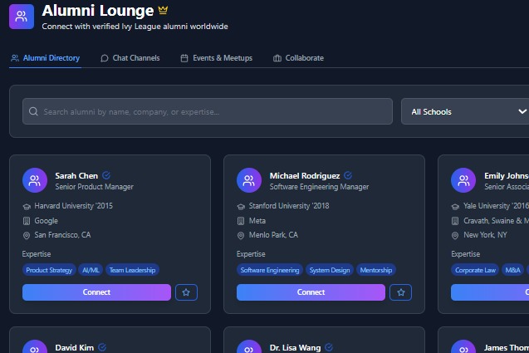Viewport: 529px width, 353px height.
Task: Click the Stanford University '2018 text
Action: click(289, 206)
